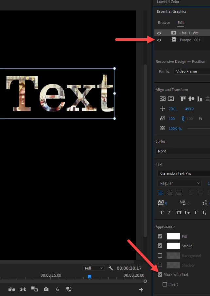The image size is (210, 296).
Task: Click the Toggle Animation for Position icon
Action: pyautogui.click(x=163, y=109)
